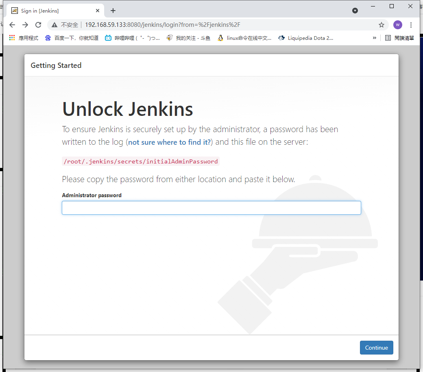The image size is (423, 372).
Task: Select the Sign in [Jenkins] tab
Action: (55, 11)
